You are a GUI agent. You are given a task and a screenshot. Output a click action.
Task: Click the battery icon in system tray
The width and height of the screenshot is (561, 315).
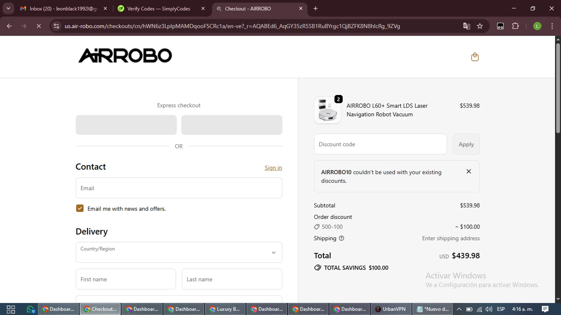pos(469,309)
